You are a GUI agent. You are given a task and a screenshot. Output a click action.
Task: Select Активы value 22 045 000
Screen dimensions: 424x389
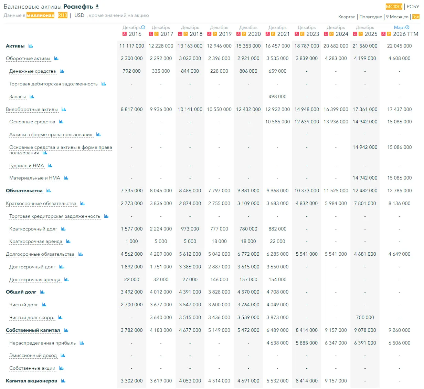(x=399, y=46)
